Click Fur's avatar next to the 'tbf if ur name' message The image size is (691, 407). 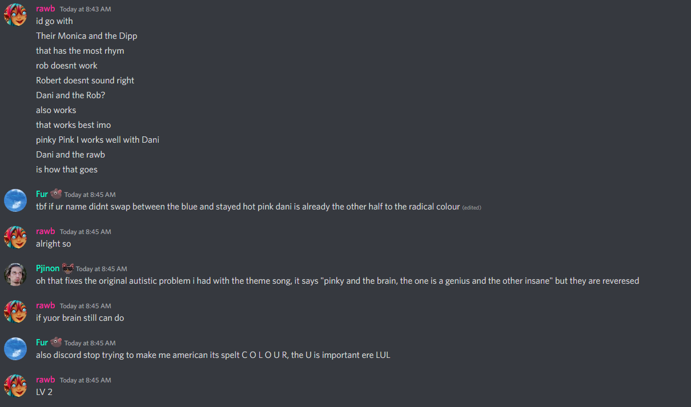[x=15, y=200]
